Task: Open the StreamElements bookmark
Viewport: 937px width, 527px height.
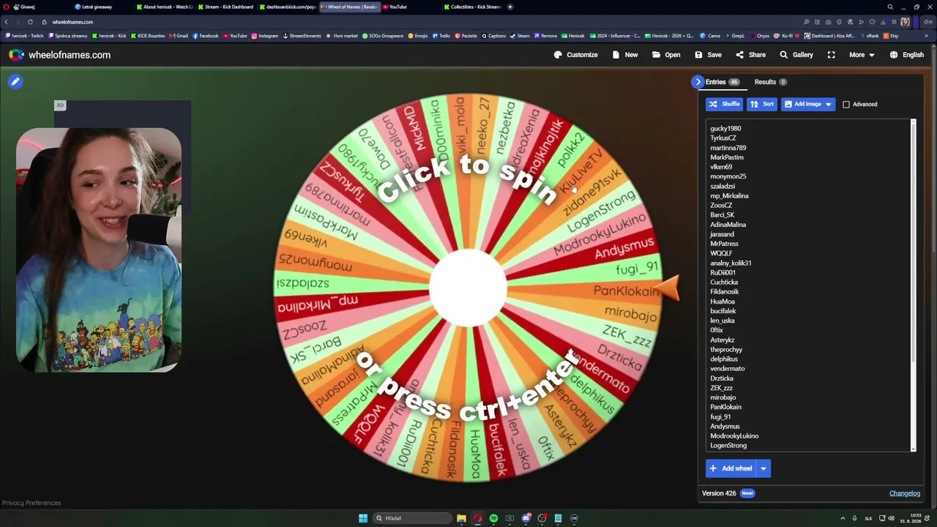Action: (302, 36)
